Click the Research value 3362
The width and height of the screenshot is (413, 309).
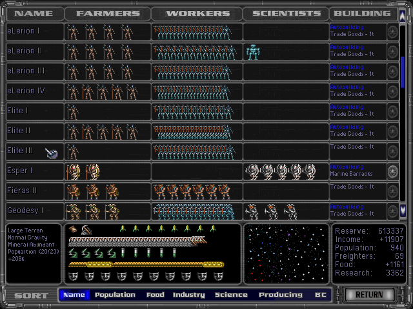395,273
